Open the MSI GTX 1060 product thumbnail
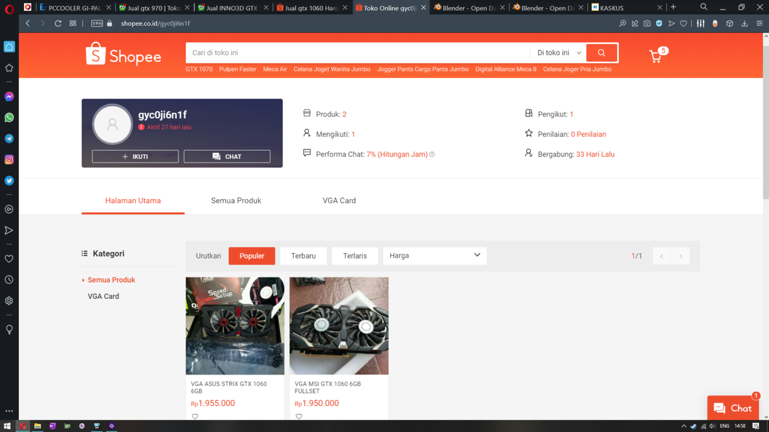Image resolution: width=769 pixels, height=432 pixels. pyautogui.click(x=339, y=326)
